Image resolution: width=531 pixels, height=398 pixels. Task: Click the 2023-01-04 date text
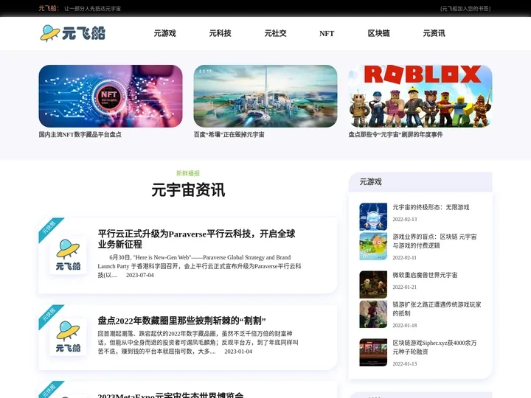[238, 352]
